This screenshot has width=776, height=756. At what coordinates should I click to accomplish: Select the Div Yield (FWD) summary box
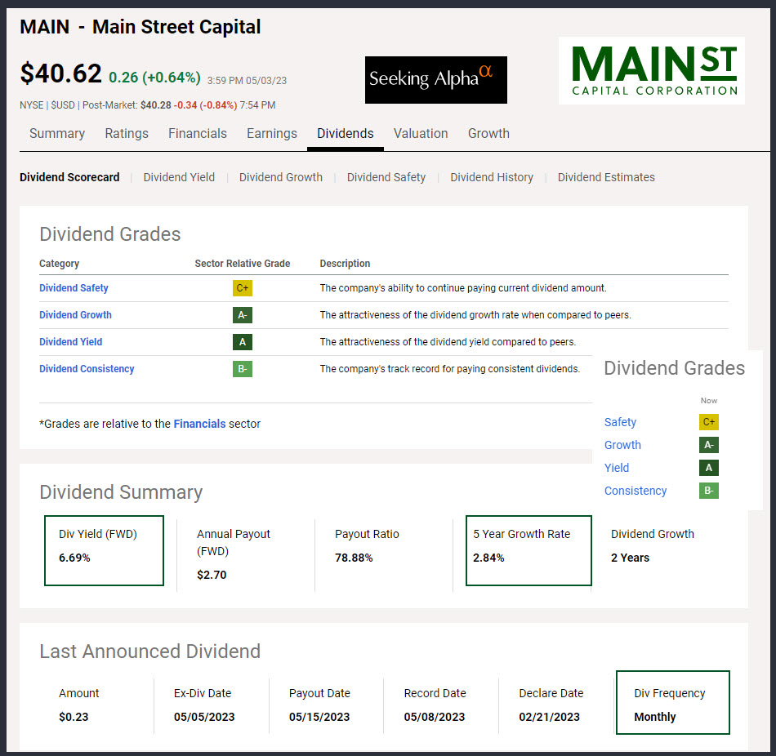(104, 550)
